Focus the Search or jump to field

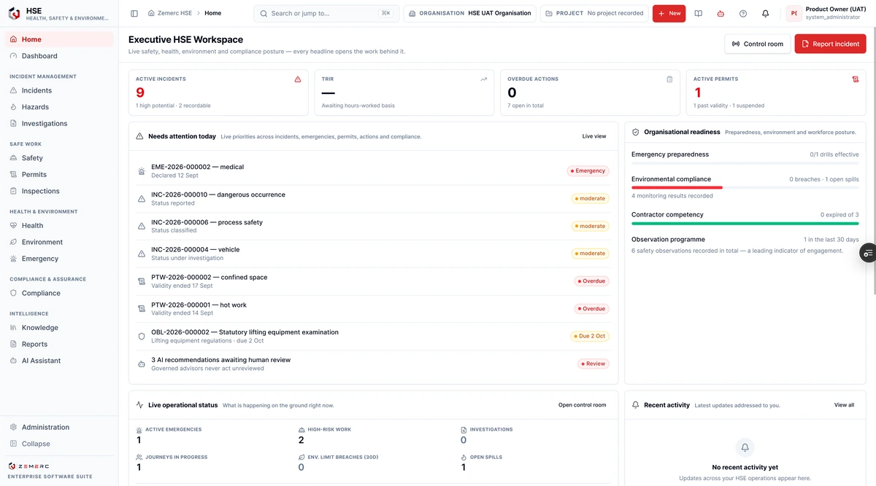(326, 13)
